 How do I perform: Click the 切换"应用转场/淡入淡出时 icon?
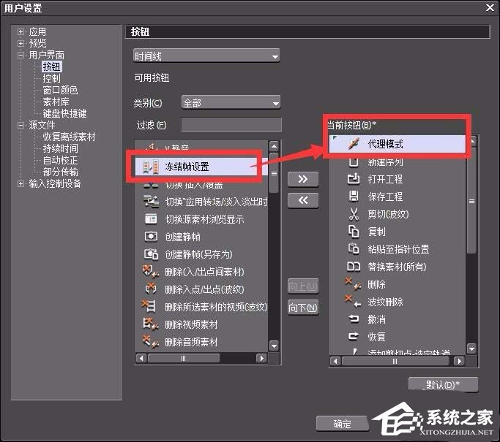coord(151,202)
